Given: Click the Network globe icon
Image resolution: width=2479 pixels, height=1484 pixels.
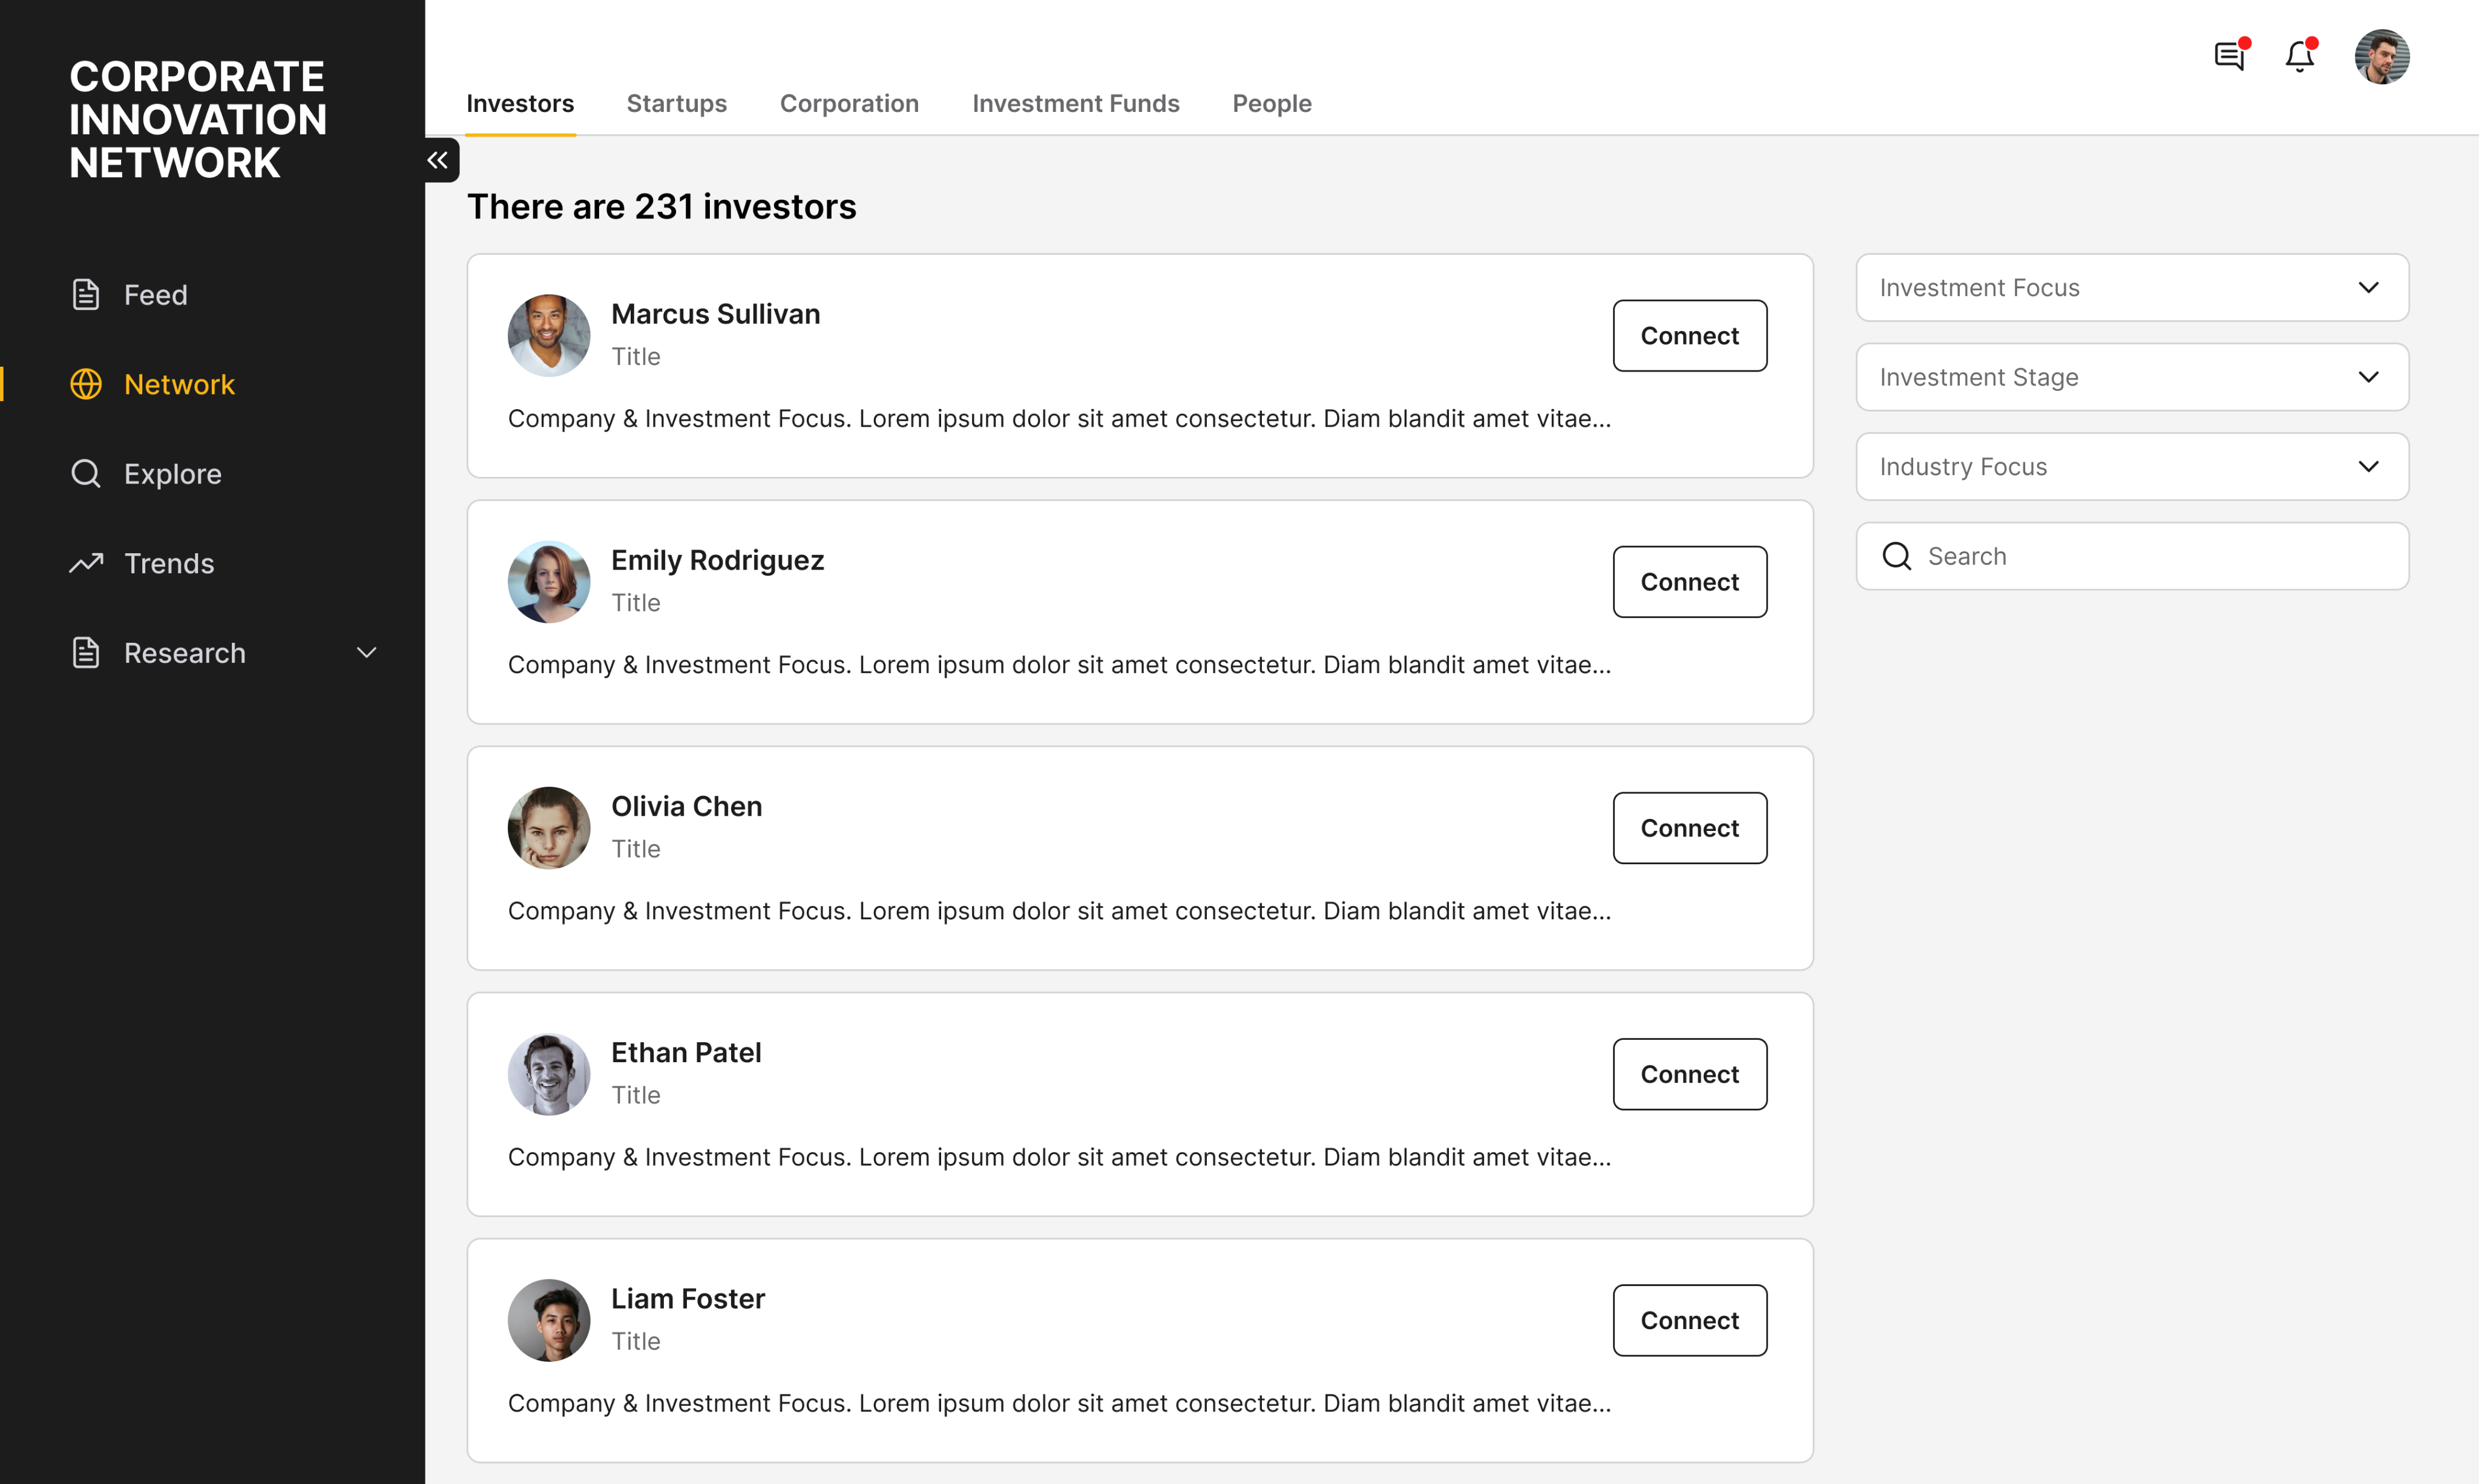Looking at the screenshot, I should point(86,384).
